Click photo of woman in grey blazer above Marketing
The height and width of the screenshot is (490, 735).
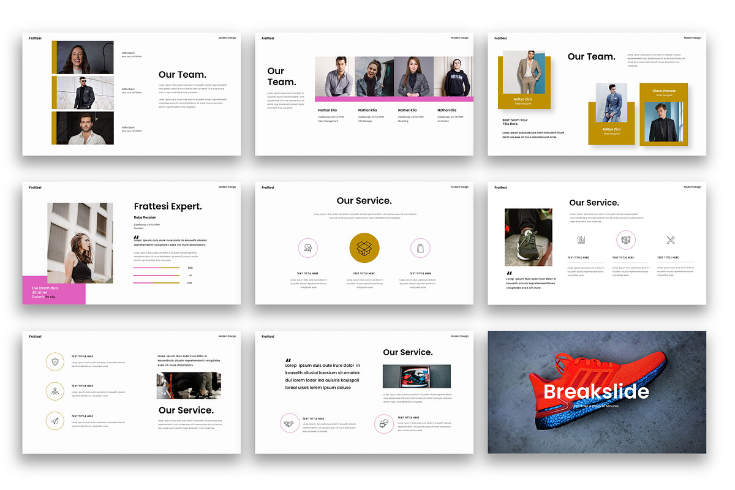tap(414, 77)
